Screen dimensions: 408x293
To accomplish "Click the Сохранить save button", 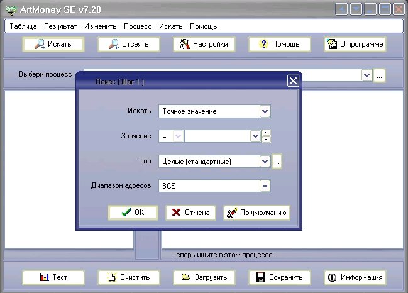I will 280,277.
